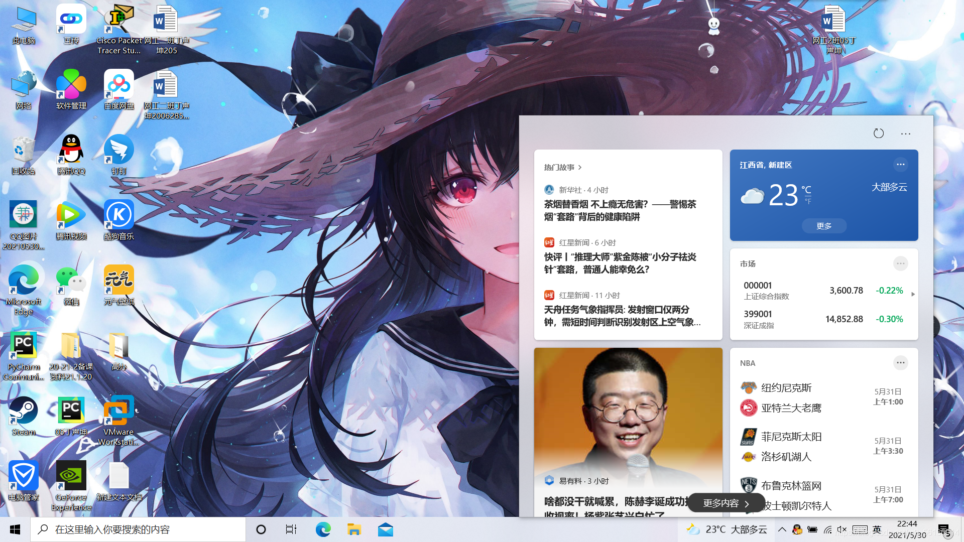Screen dimensions: 964x542
Task: Open the weather card options menu
Action: tap(900, 165)
